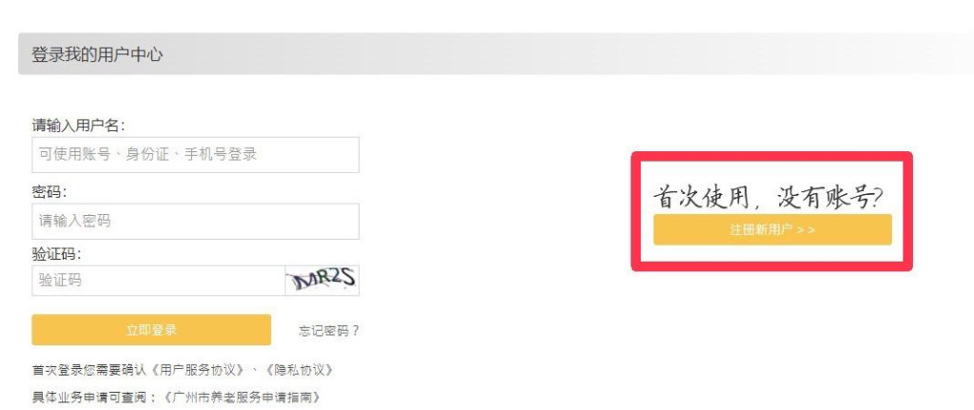Focus the 请输入密码 password field
Viewport: 974px width, 410px height.
[x=195, y=221]
